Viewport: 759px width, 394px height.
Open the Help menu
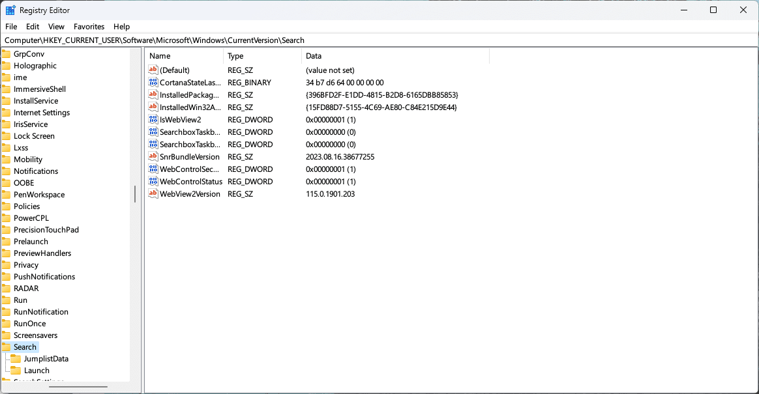click(x=121, y=27)
